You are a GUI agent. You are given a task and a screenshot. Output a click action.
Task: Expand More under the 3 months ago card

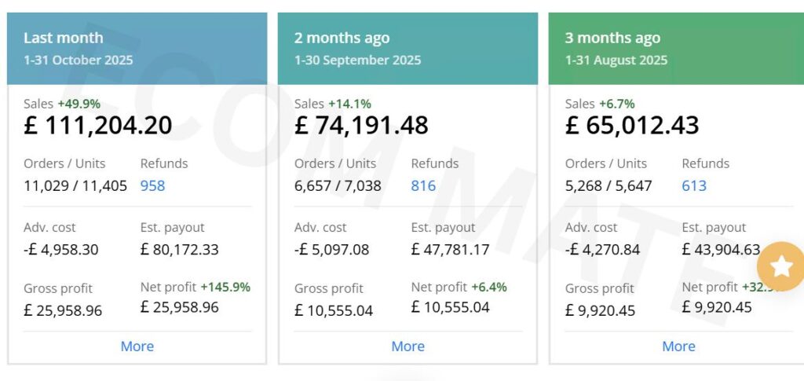678,346
